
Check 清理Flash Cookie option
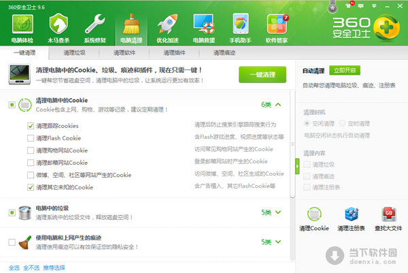31,138
